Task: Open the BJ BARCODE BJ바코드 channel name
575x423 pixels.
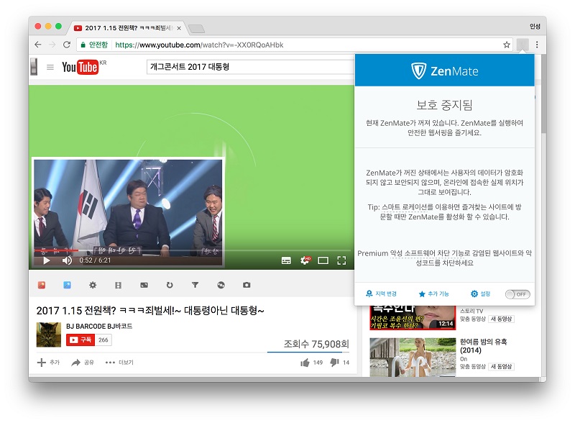Action: coord(99,326)
